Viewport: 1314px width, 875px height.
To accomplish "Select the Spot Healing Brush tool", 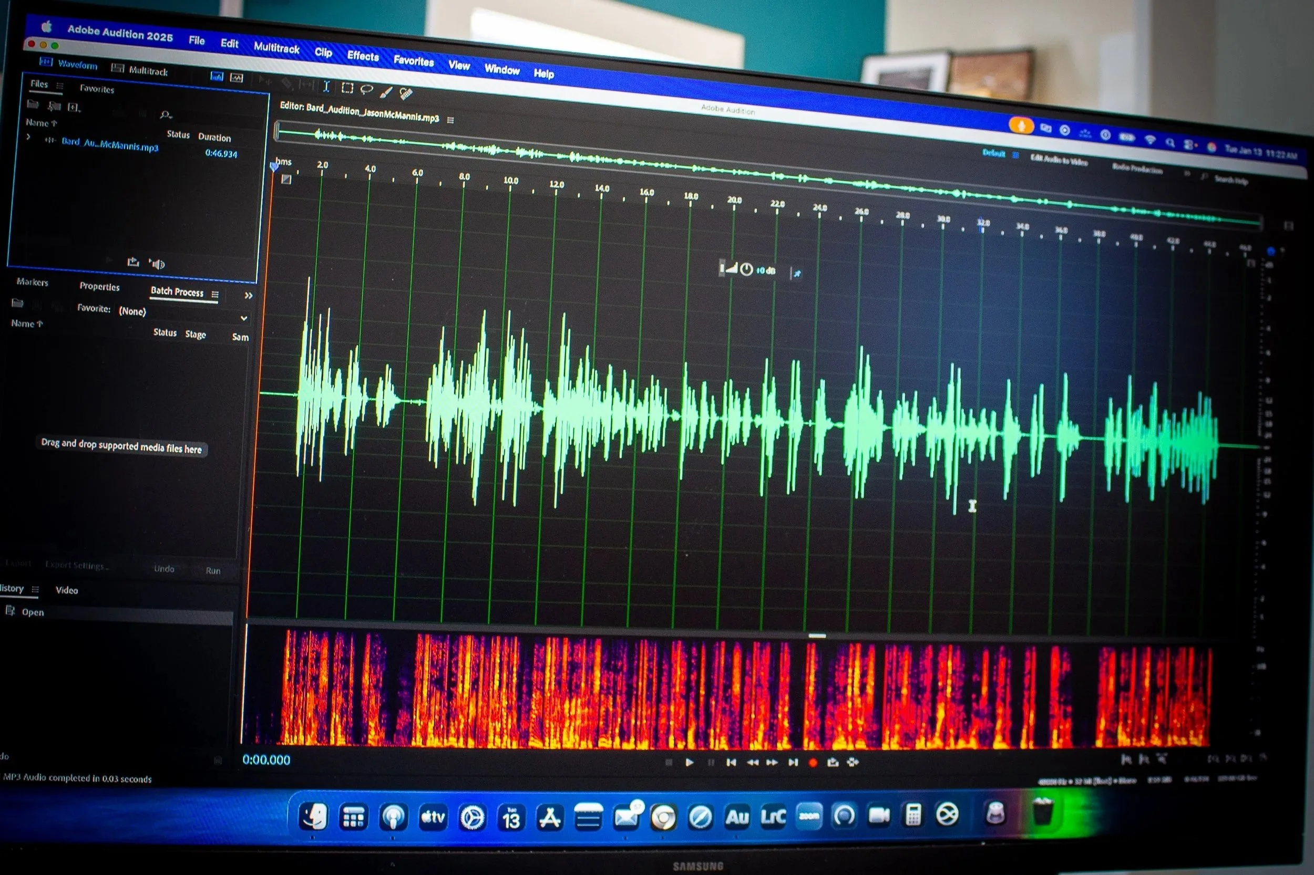I will click(x=406, y=93).
